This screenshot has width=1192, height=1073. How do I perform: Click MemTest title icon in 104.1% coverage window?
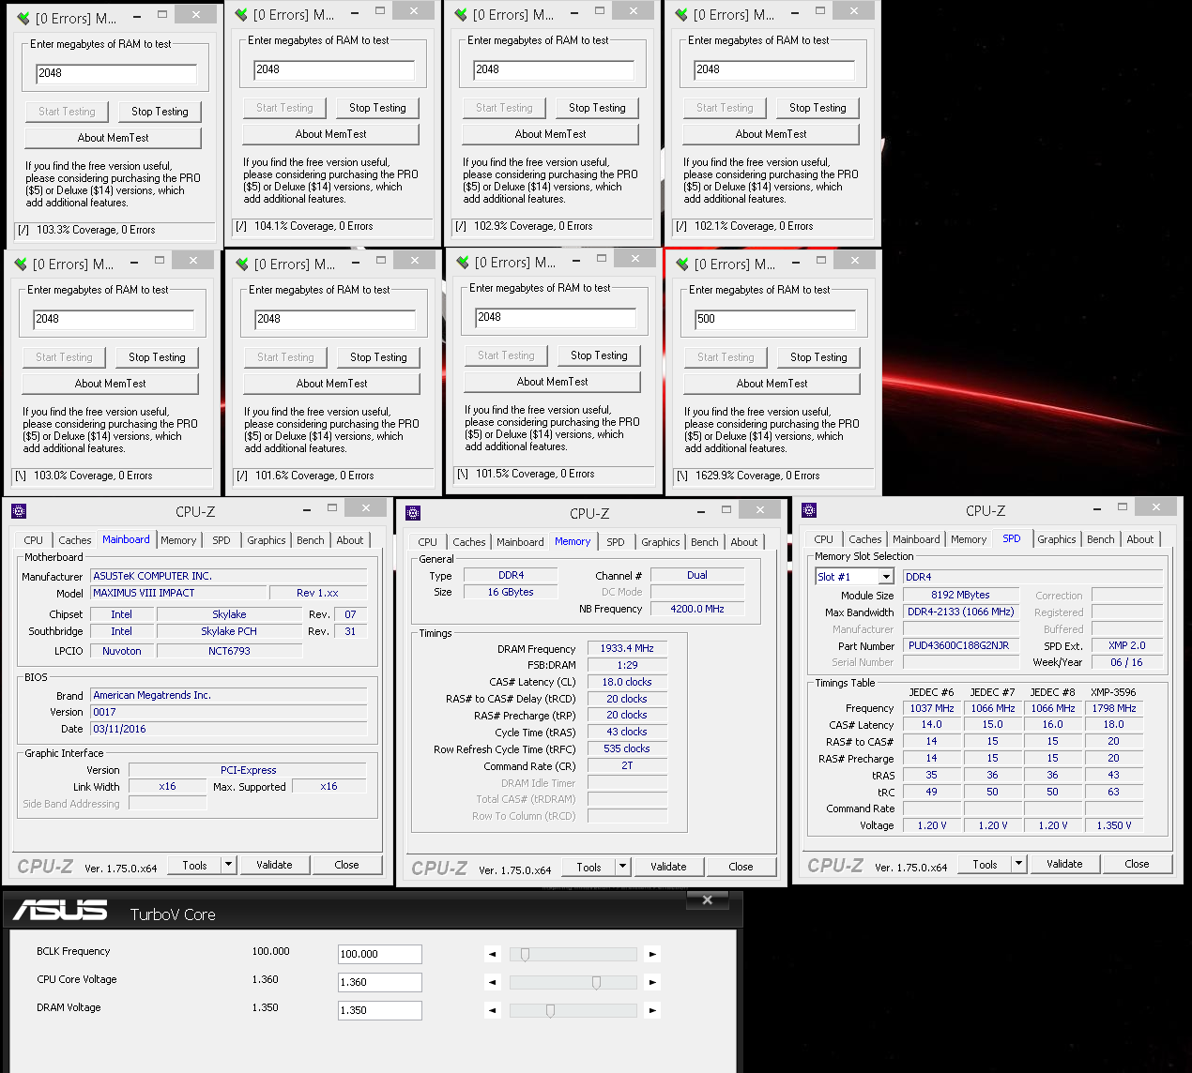point(242,14)
